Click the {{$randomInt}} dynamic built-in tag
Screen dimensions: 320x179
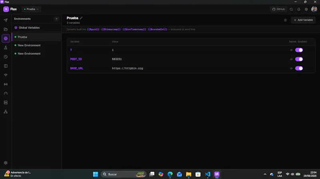(x=158, y=29)
